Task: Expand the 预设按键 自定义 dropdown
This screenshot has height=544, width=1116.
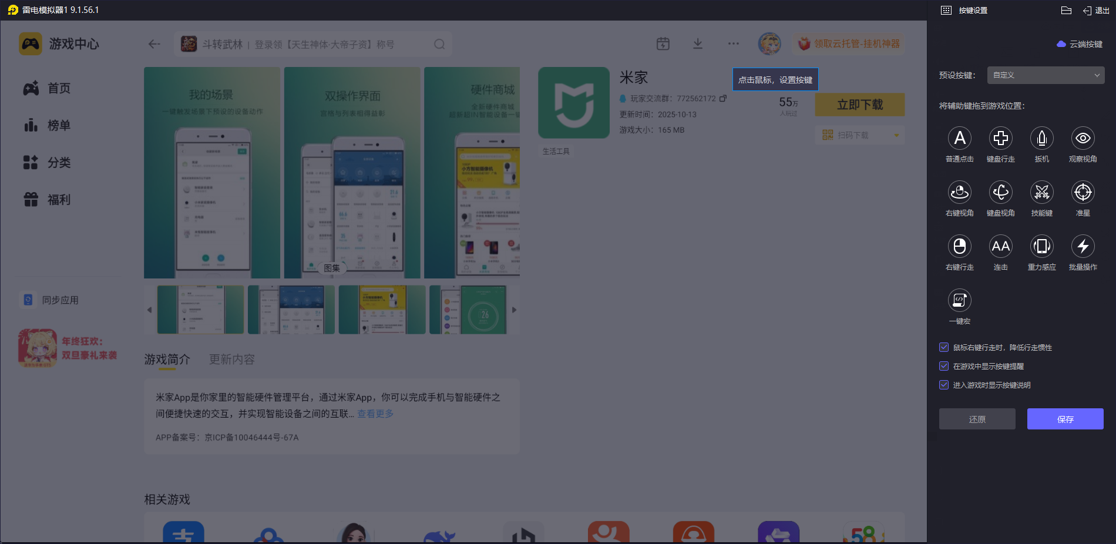Action: coord(1046,75)
